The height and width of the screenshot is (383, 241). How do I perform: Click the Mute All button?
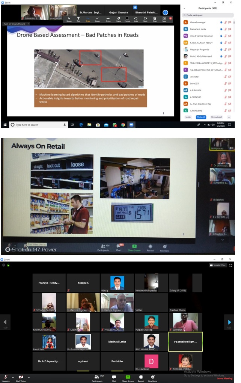(201, 117)
